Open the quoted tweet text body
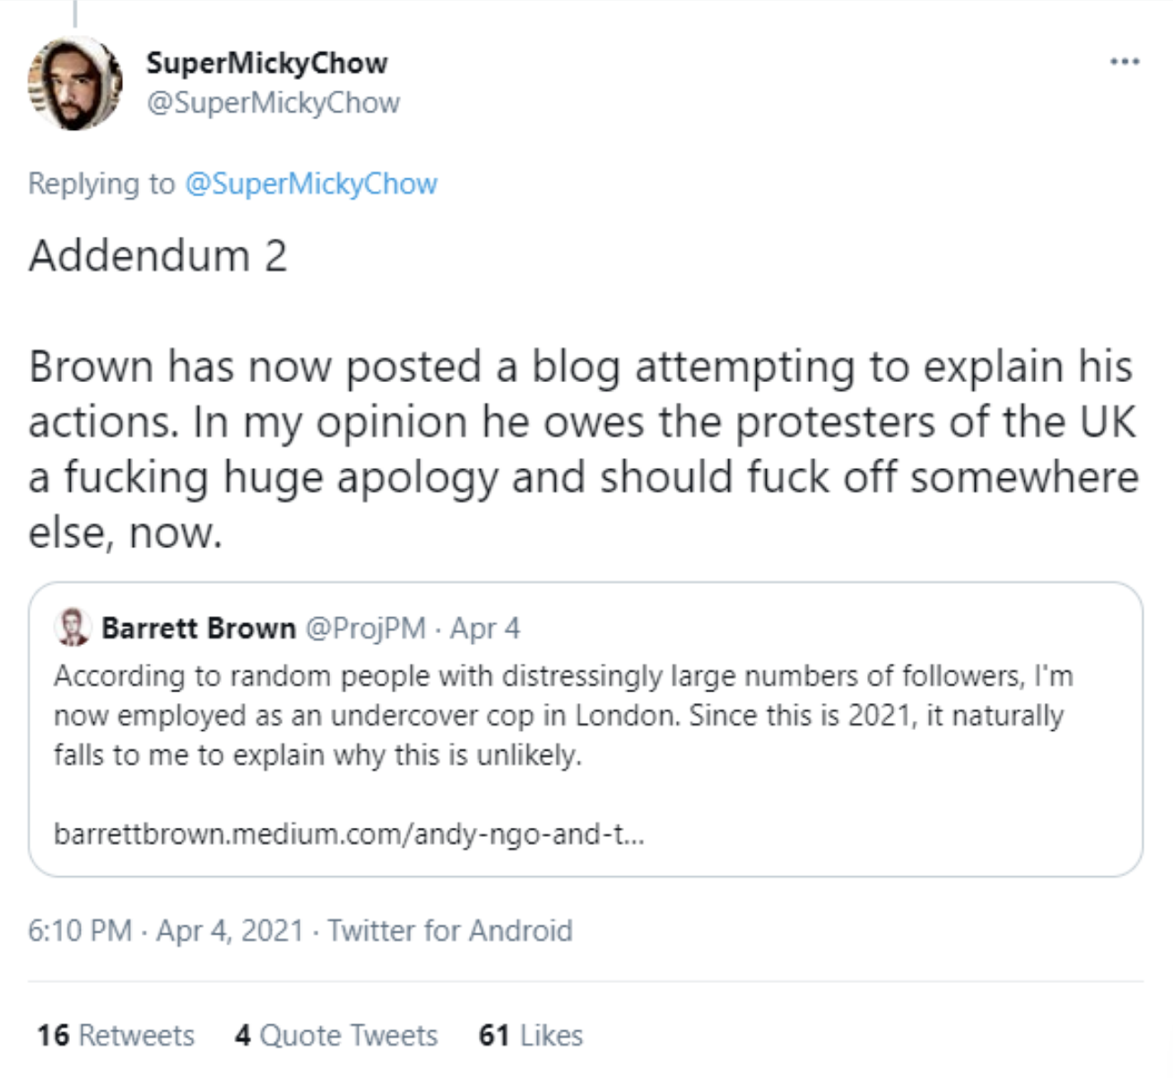This screenshot has height=1078, width=1173. (x=563, y=715)
